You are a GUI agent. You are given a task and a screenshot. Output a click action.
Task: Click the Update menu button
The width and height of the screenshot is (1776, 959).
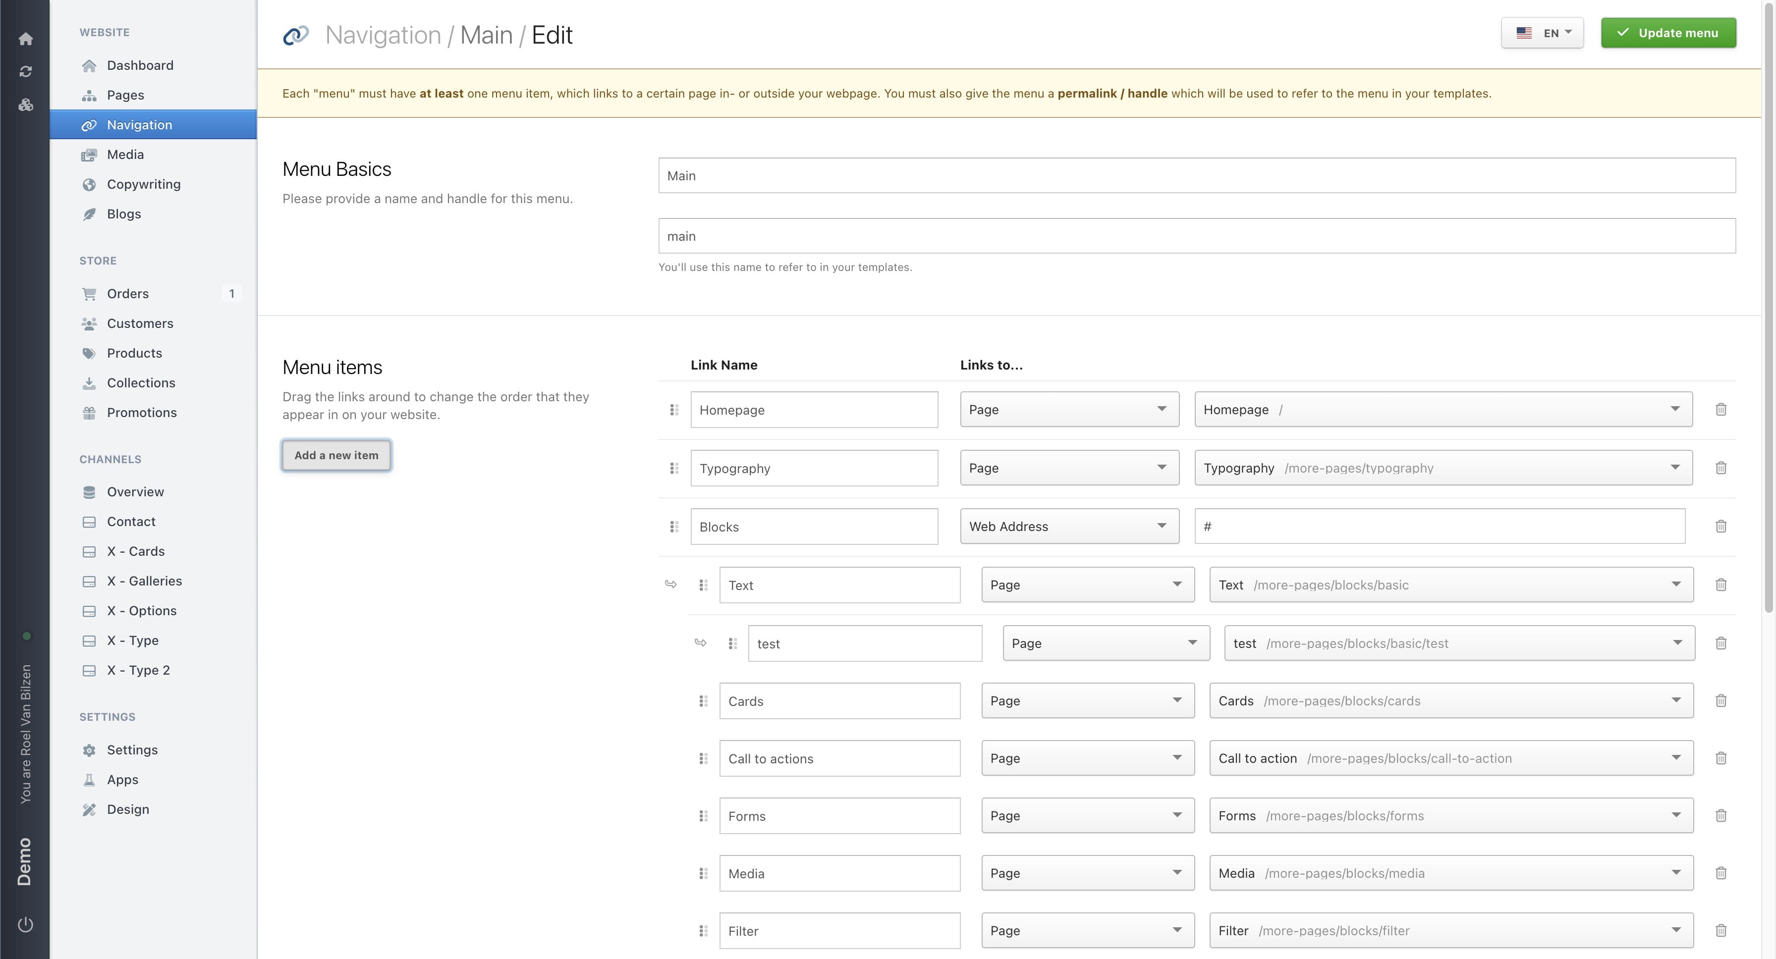click(x=1668, y=32)
